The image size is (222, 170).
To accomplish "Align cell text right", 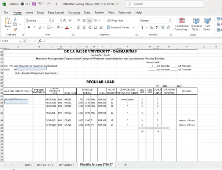I will [90, 27].
